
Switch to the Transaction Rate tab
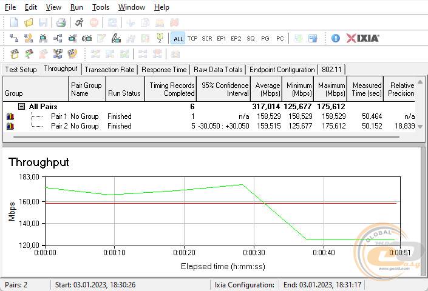109,70
